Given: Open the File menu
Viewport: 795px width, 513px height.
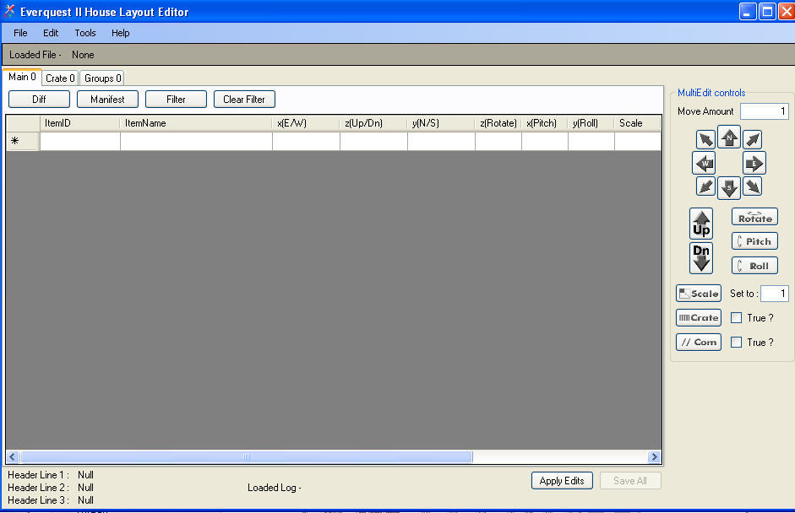Looking at the screenshot, I should pyautogui.click(x=20, y=33).
